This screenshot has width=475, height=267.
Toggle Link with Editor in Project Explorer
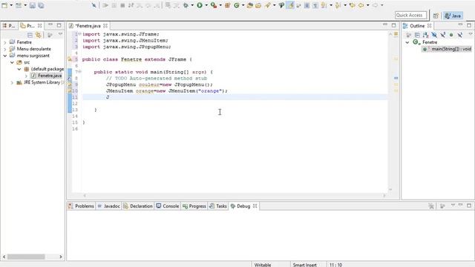tap(38, 35)
